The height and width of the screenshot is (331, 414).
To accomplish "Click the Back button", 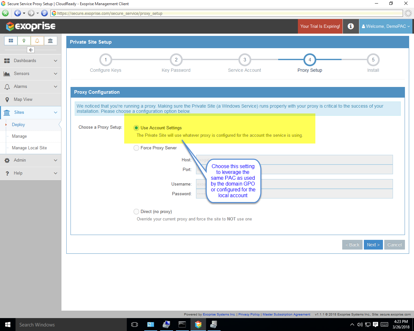I will click(x=352, y=245).
